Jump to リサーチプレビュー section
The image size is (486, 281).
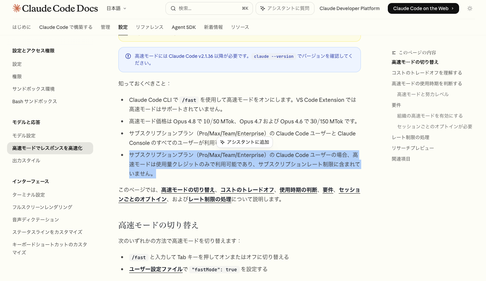(x=413, y=148)
